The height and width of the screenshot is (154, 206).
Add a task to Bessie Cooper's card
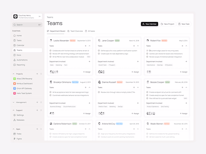pos(182,87)
